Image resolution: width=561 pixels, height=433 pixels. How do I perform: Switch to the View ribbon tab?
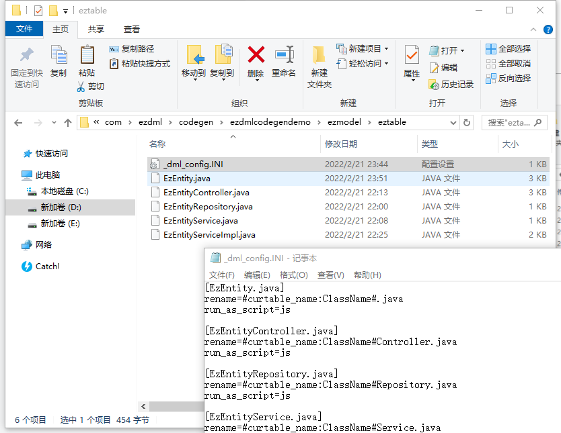click(132, 30)
